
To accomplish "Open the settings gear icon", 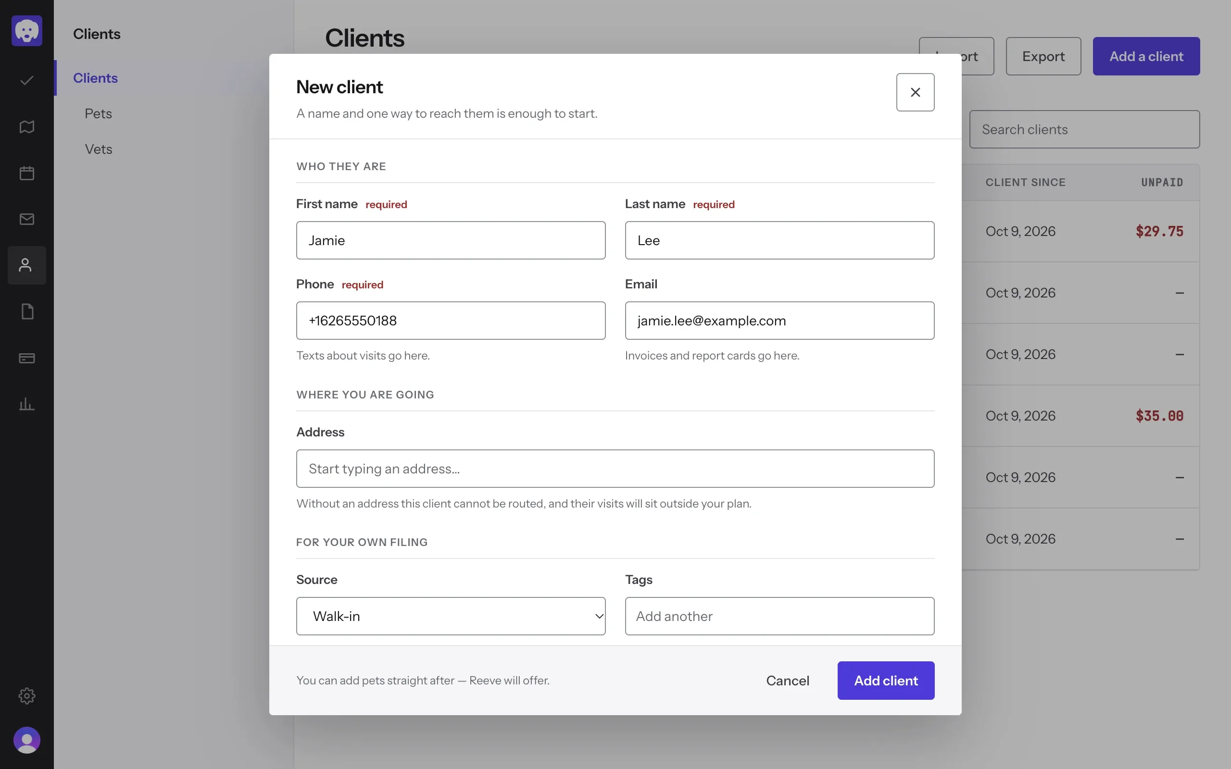I will [x=26, y=695].
